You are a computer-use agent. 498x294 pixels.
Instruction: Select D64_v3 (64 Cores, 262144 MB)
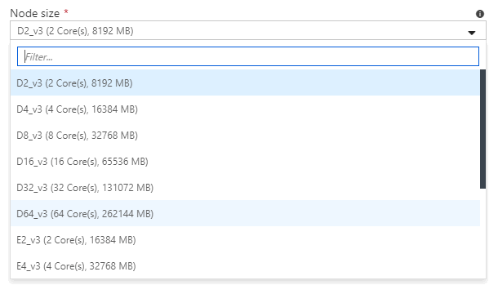click(x=245, y=213)
